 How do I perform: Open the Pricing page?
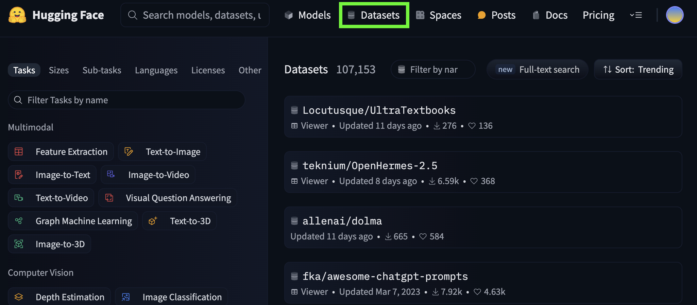click(598, 15)
